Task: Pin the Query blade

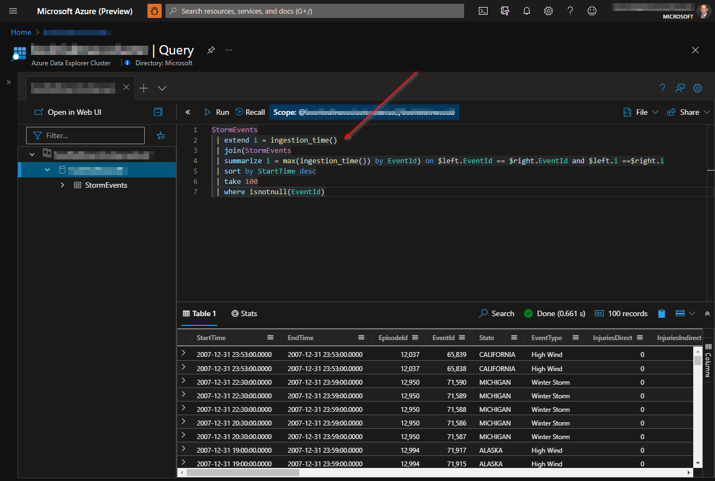Action: coord(211,50)
